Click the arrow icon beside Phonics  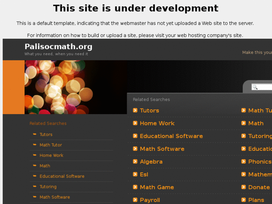pyautogui.click(x=244, y=161)
